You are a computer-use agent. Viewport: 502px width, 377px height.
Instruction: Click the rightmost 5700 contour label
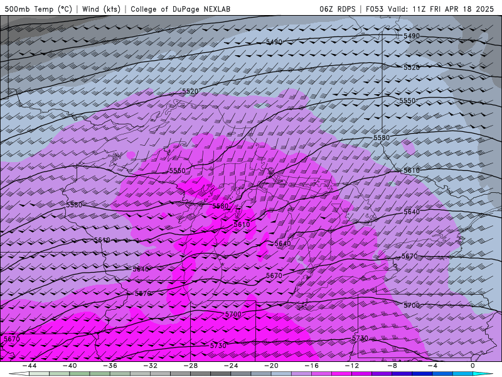click(x=412, y=305)
